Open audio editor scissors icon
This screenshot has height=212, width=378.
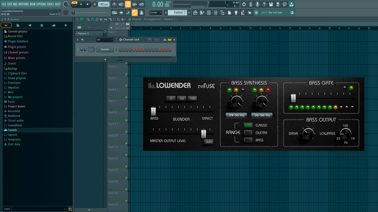pyautogui.click(x=251, y=4)
